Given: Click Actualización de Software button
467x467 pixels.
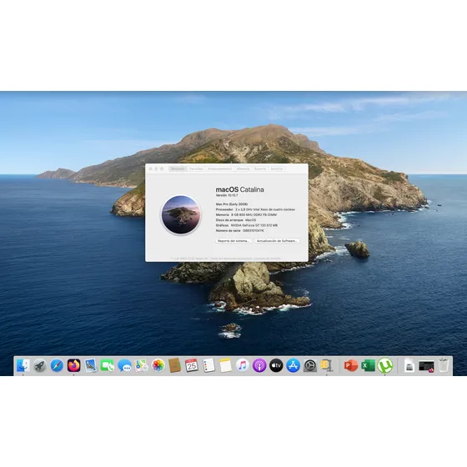Looking at the screenshot, I should pos(277,241).
